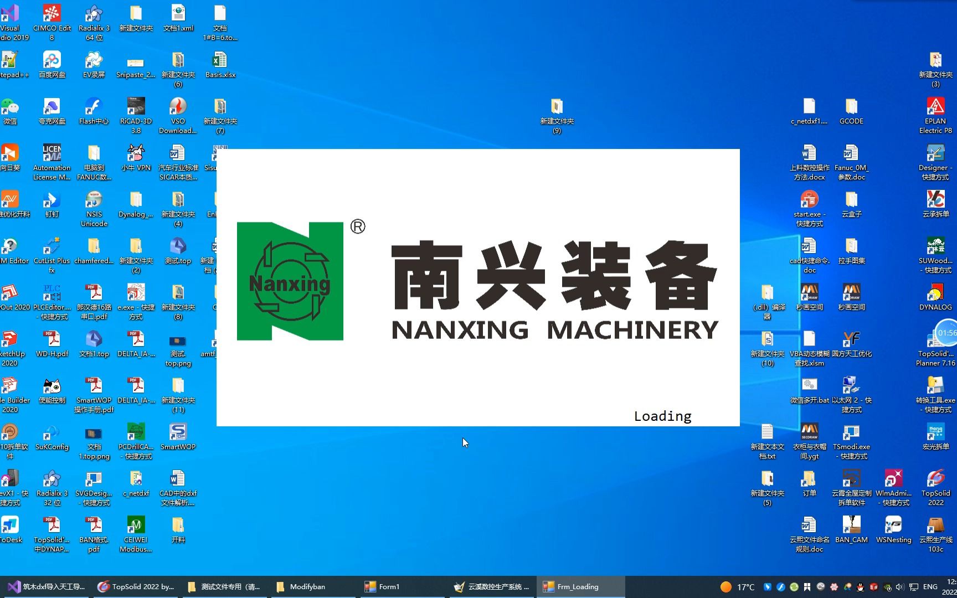Open SmartWOP desktop shortcut
957x598 pixels.
[178, 436]
